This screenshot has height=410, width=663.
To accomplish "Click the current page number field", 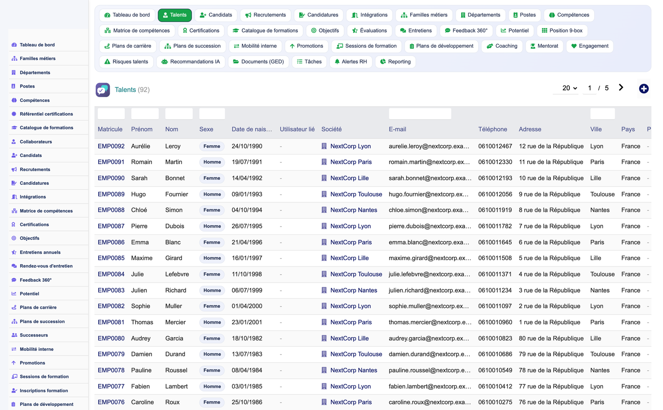I will pyautogui.click(x=590, y=88).
